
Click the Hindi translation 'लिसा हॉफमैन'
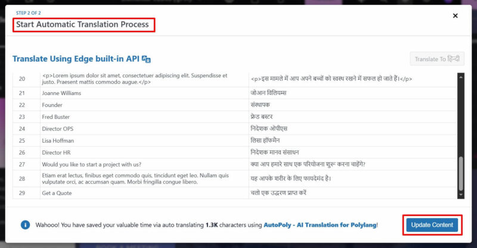tap(265, 140)
